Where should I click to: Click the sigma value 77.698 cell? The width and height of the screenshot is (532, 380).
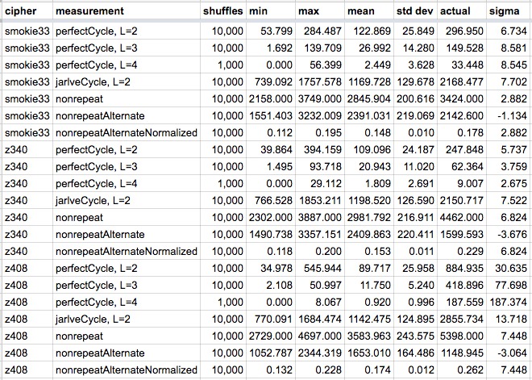[508, 285]
